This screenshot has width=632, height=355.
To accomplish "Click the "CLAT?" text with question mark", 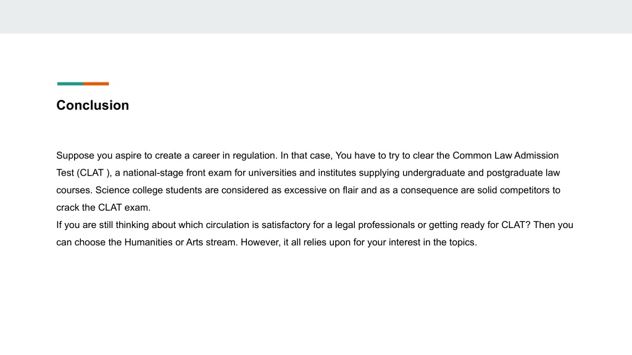I will (516, 225).
